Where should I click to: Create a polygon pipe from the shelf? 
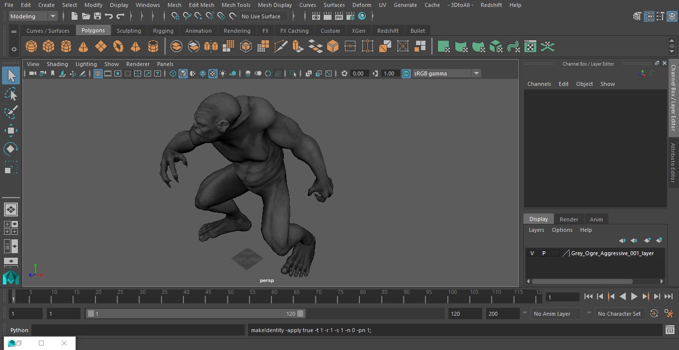click(x=153, y=47)
